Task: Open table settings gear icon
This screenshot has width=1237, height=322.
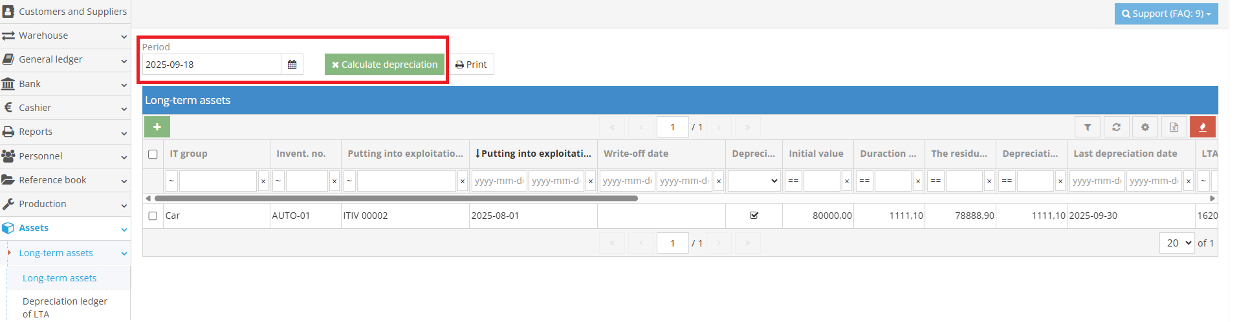Action: click(1145, 127)
